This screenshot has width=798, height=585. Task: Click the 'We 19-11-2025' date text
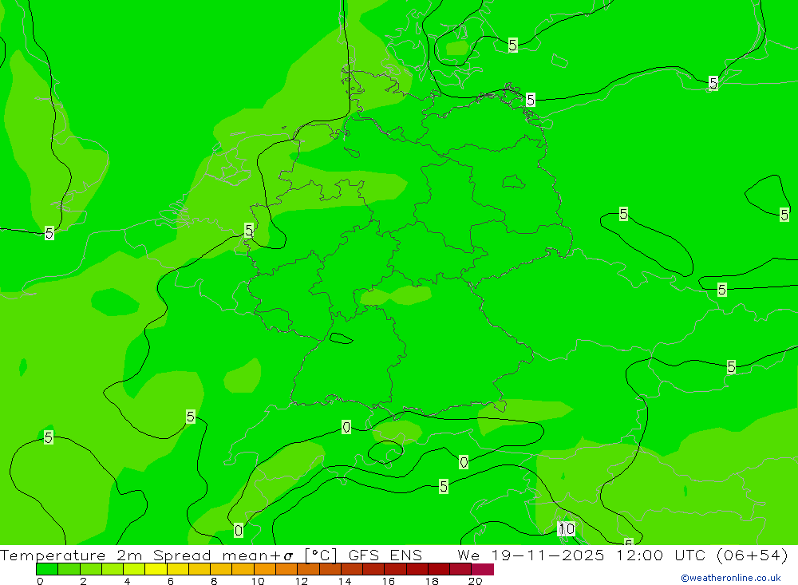coord(531,555)
